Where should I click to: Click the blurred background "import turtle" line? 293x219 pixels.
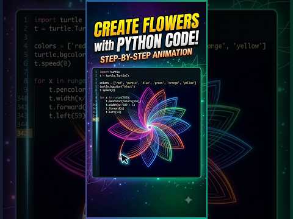58,20
